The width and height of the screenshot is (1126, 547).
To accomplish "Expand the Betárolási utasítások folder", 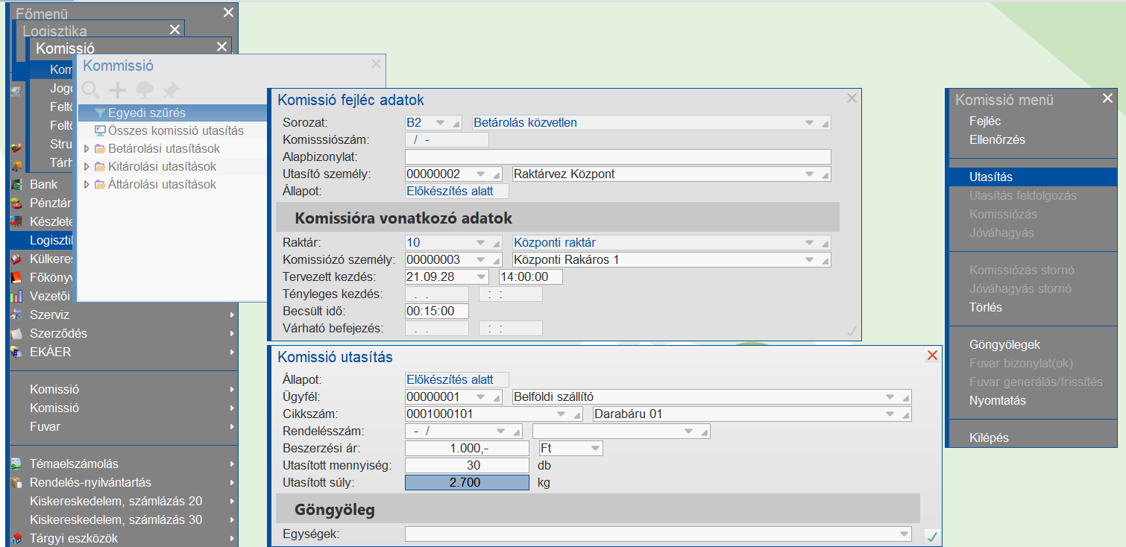I will point(87,149).
